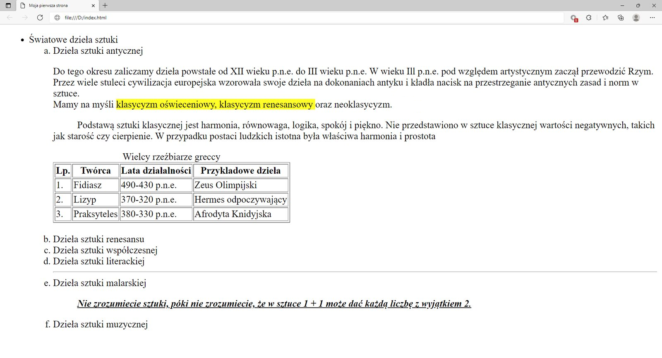Open Collections icon

621,18
